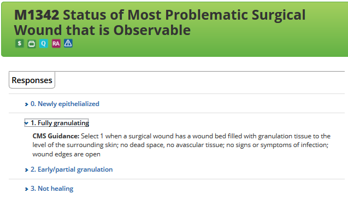Click the green container-shaped icon
The image size is (348, 199).
[x=32, y=44]
